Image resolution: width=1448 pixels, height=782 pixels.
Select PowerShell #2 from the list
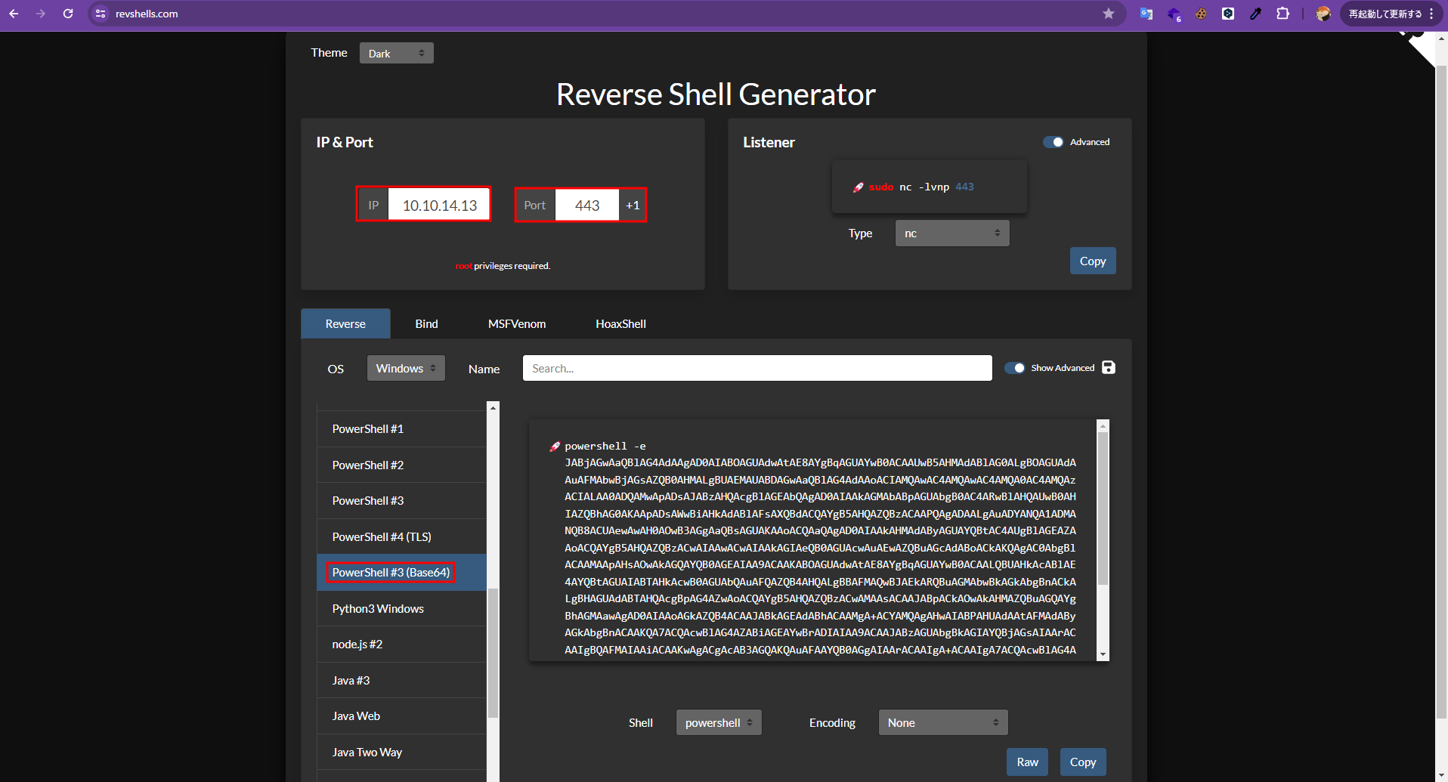pyautogui.click(x=401, y=465)
